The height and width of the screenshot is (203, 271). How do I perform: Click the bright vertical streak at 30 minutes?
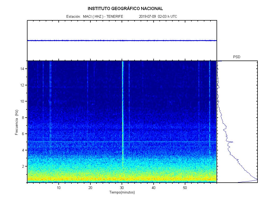[122, 111]
